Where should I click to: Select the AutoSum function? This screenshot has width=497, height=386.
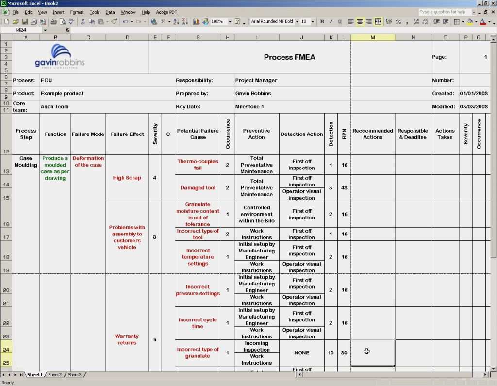[161, 22]
